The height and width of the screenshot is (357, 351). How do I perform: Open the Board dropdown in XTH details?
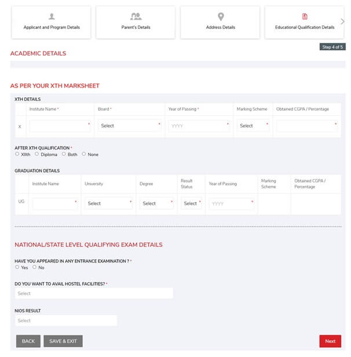tap(129, 126)
